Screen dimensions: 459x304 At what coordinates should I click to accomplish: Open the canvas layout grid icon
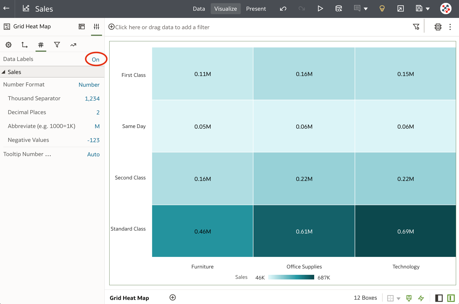pyautogui.click(x=390, y=298)
